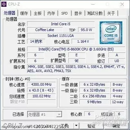Open the 显卡 tab

78,13
